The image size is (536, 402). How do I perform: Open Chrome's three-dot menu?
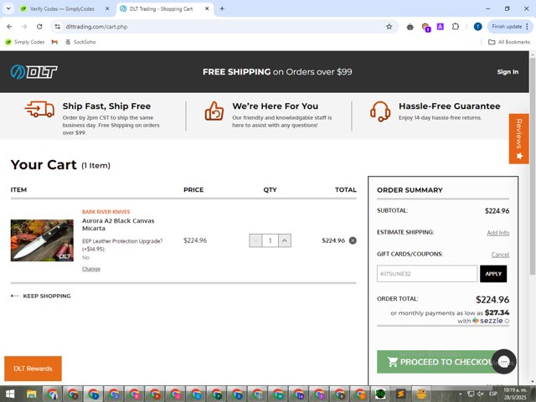click(x=527, y=27)
